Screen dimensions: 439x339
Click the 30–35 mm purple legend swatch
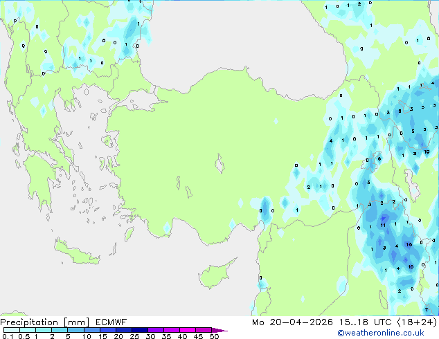pyautogui.click(x=155, y=330)
